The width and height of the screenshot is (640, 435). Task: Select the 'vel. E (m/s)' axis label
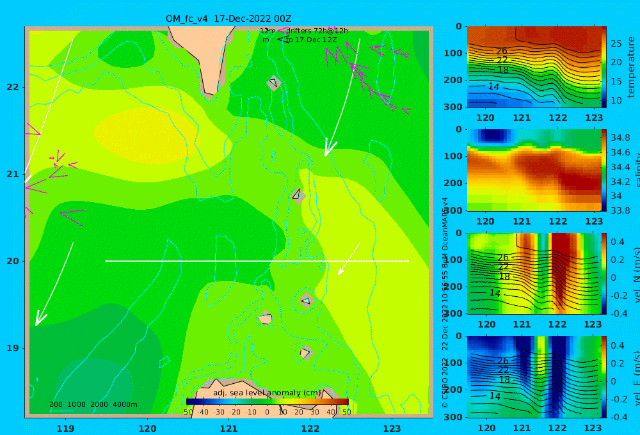point(637,378)
